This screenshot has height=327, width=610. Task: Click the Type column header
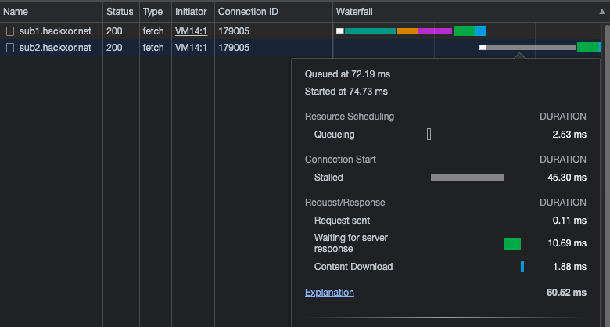click(152, 12)
